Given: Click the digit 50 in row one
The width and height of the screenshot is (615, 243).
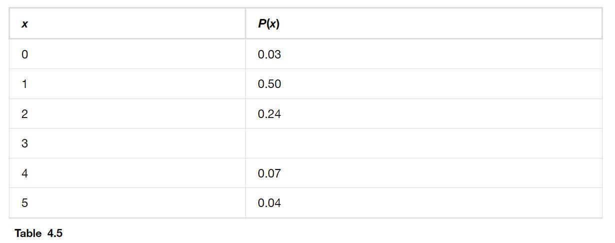Looking at the screenshot, I should click(275, 84).
